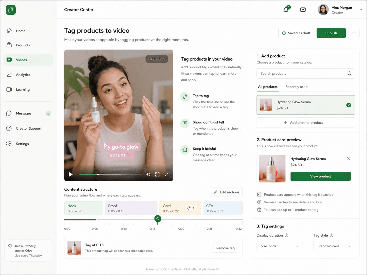
Task: Click the green tag marker on timeline
Action: (158, 219)
